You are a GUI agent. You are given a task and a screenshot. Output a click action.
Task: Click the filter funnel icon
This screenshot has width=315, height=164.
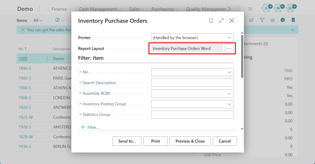coord(262,20)
